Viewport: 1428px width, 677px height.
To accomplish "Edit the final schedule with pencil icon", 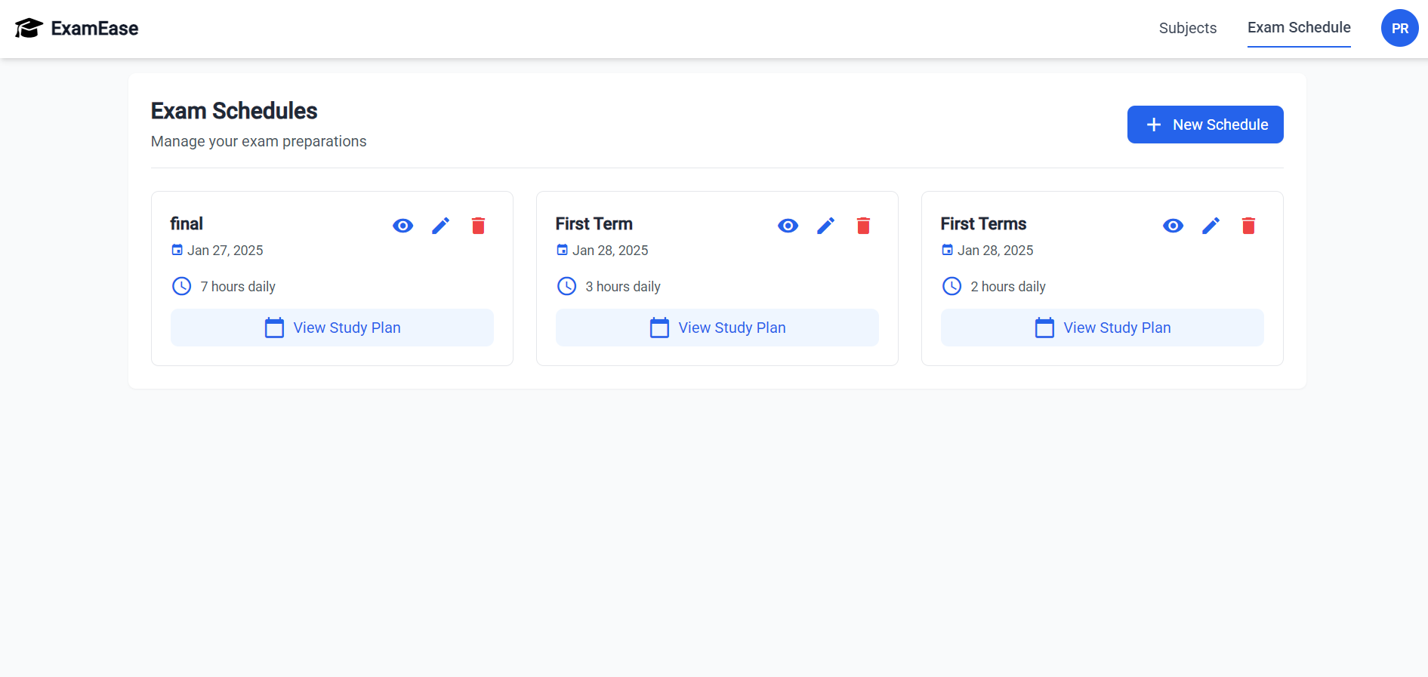I will (x=441, y=226).
